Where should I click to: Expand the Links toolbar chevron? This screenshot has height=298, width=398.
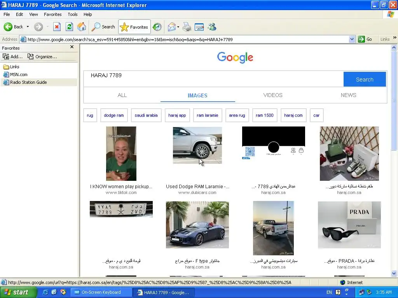(395, 38)
